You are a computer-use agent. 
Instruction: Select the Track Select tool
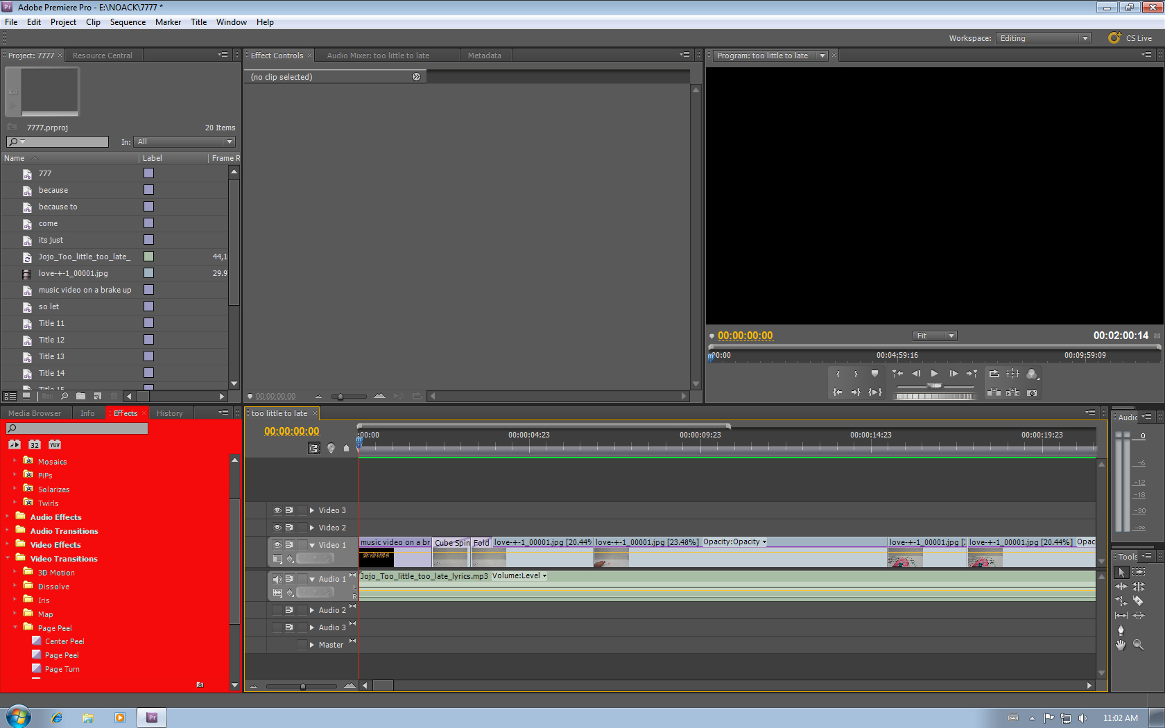(x=1139, y=573)
